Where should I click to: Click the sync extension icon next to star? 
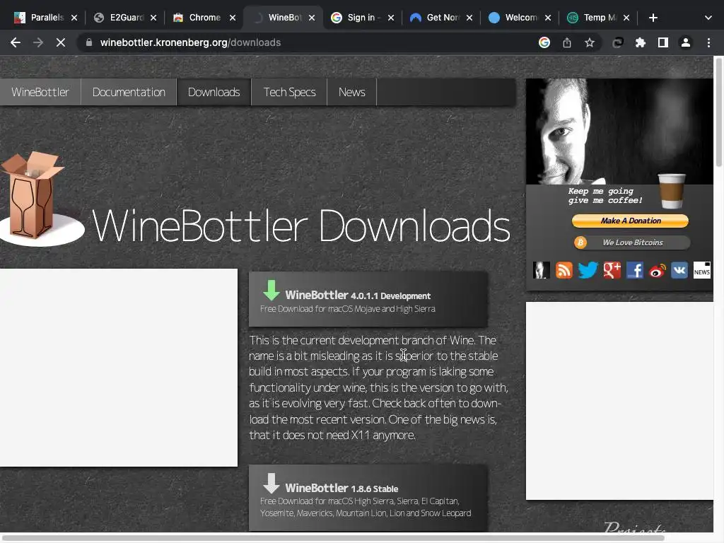pyautogui.click(x=618, y=42)
